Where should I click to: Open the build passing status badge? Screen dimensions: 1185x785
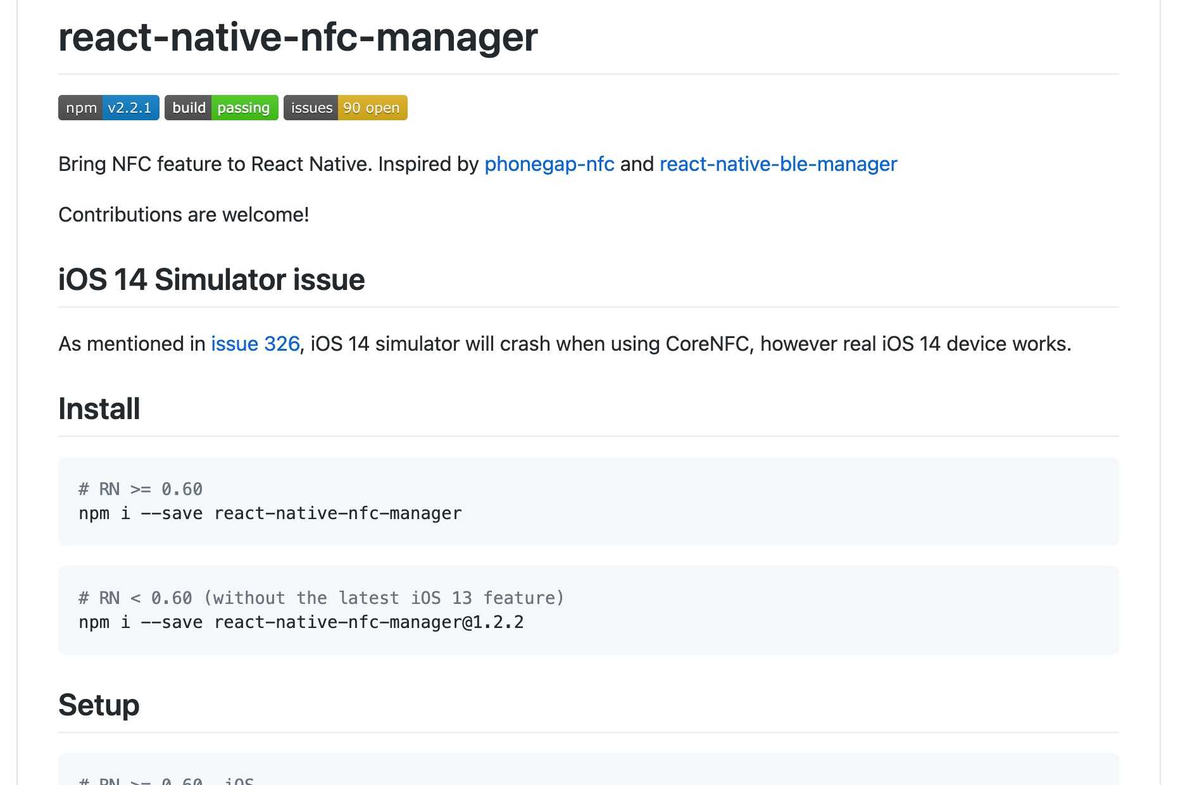[221, 108]
